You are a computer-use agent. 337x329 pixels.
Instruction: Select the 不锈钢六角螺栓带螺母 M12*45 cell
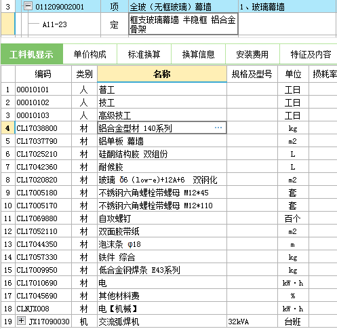tap(162, 193)
